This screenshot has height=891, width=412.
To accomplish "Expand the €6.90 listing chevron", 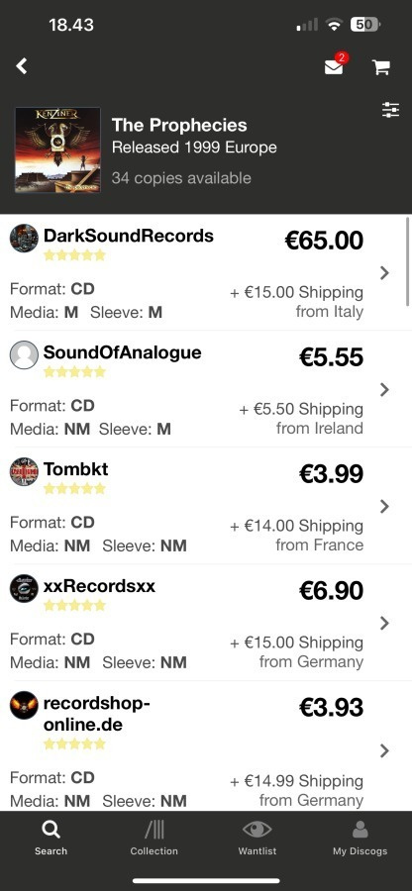I will pos(384,624).
